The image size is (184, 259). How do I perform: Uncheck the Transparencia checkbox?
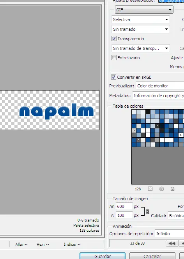[114, 39]
